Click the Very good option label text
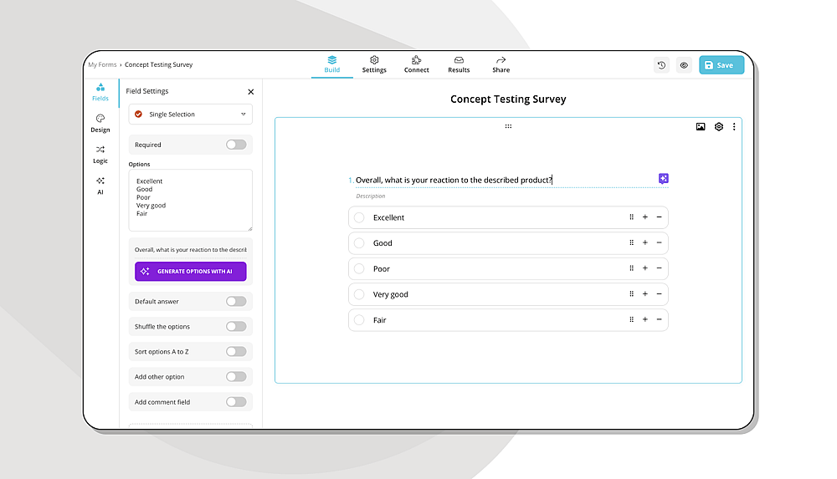837x479 pixels. tap(390, 294)
